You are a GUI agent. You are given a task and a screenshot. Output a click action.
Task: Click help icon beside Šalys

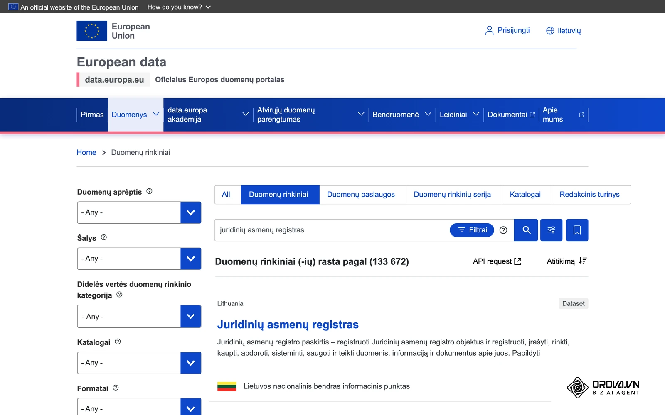coord(104,237)
